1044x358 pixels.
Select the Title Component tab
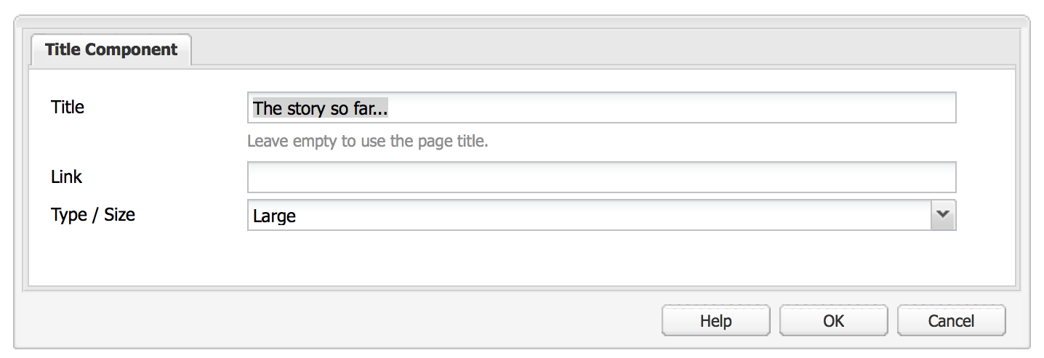[x=111, y=50]
